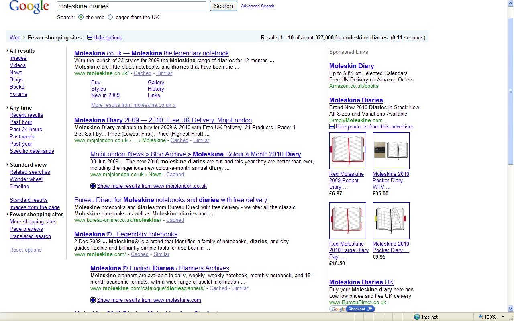Select Standard results option

pos(29,200)
